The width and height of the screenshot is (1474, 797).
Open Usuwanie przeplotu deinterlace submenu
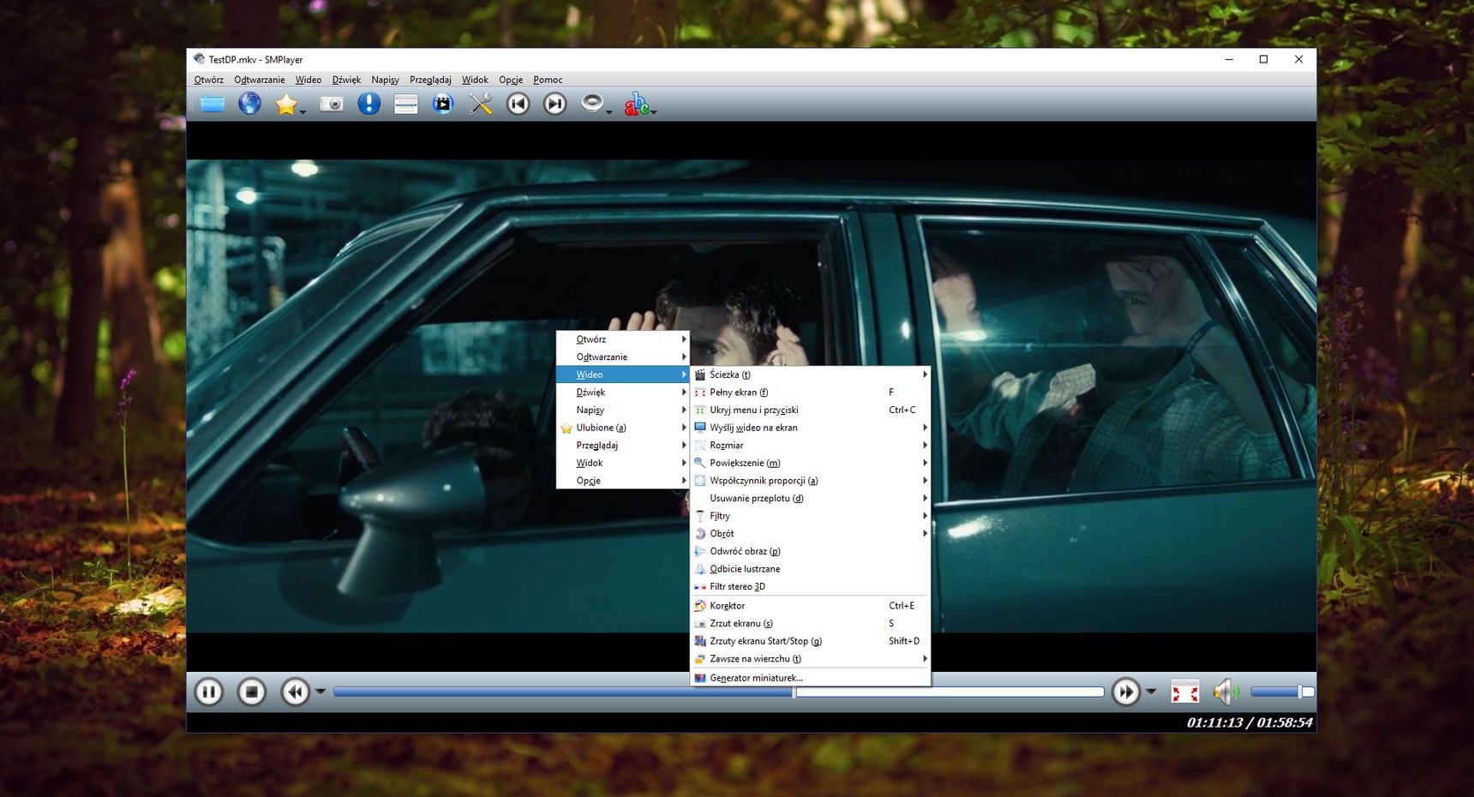[x=811, y=498]
